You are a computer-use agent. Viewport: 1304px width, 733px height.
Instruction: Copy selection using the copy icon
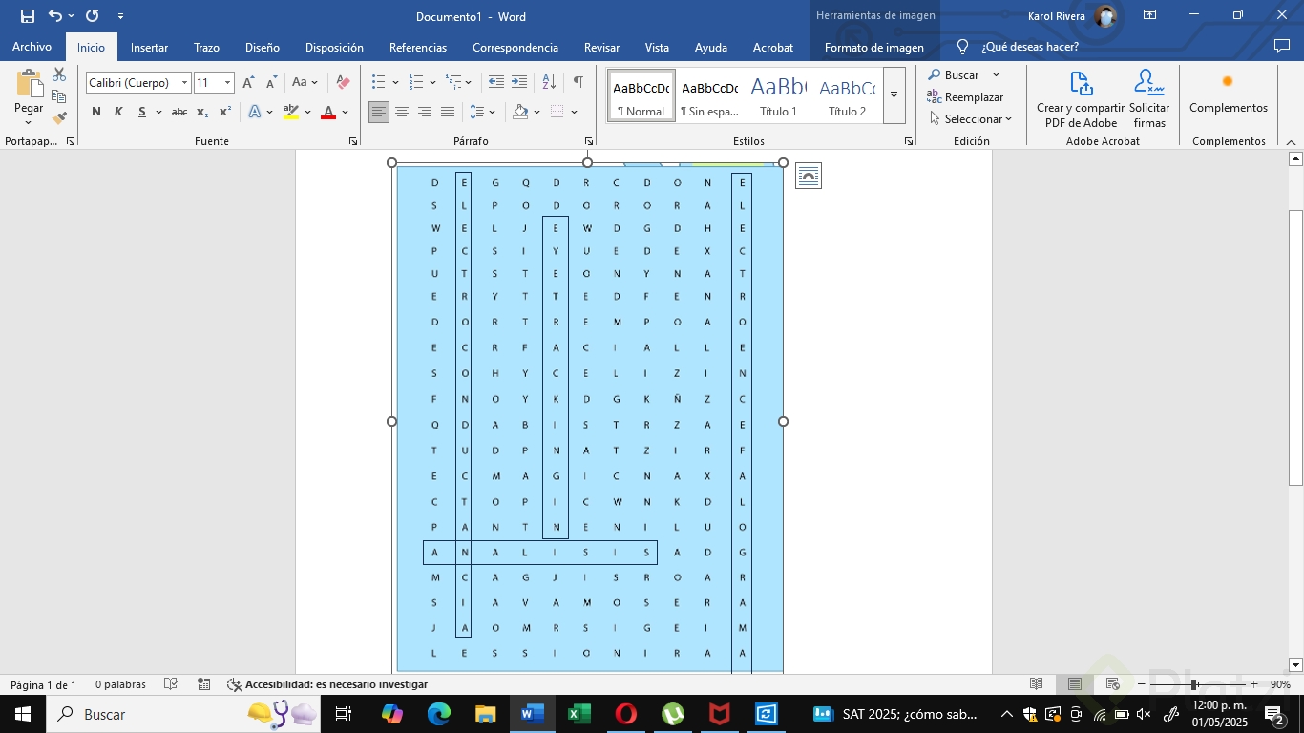point(59,96)
